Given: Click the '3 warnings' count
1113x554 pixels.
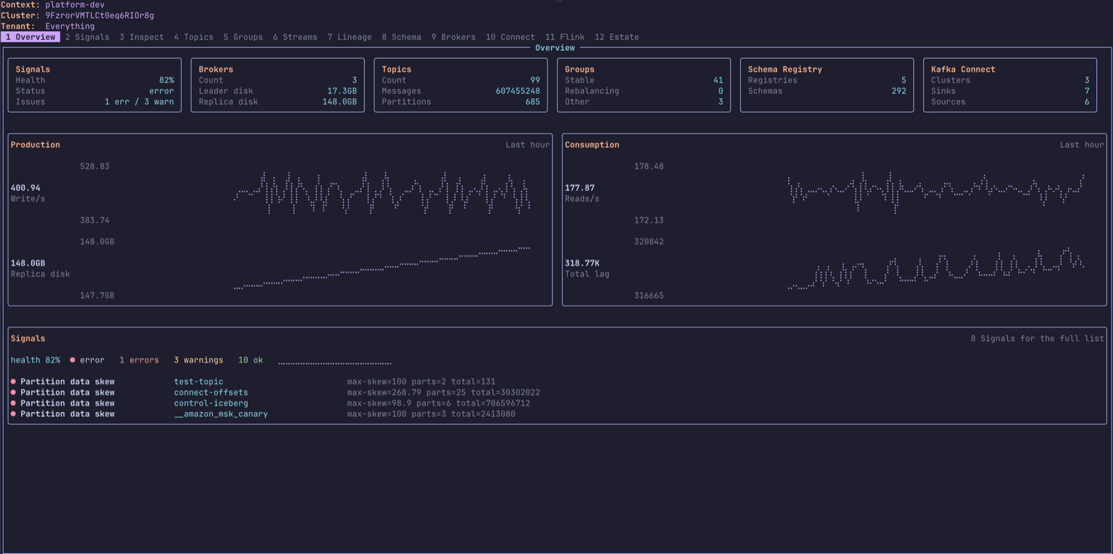Looking at the screenshot, I should click(x=198, y=360).
